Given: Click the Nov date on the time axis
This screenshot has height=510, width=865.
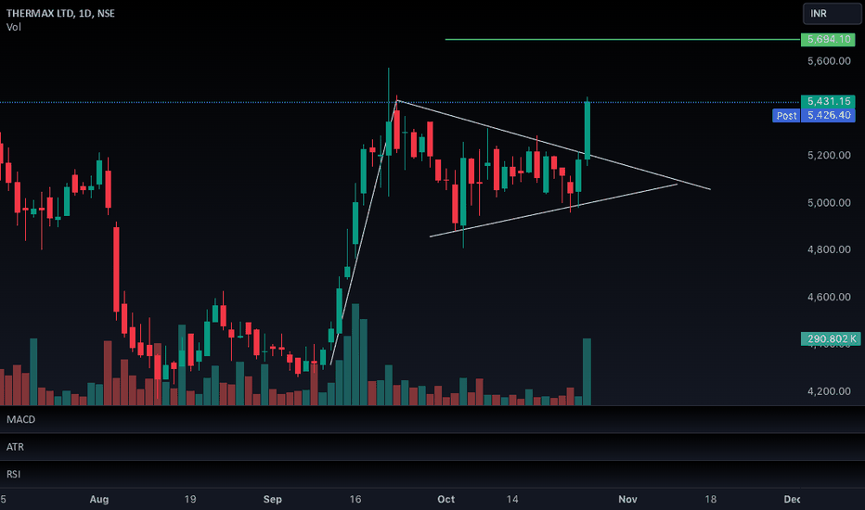Looking at the screenshot, I should click(x=627, y=500).
